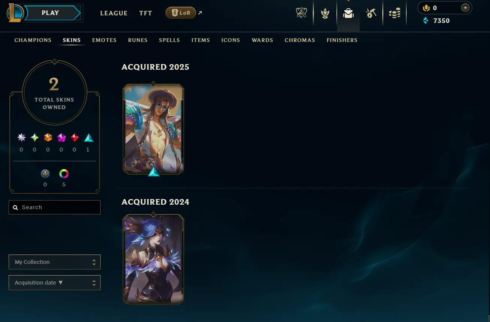490x322 pixels.
Task: Click the skins Search field
Action: (x=54, y=207)
